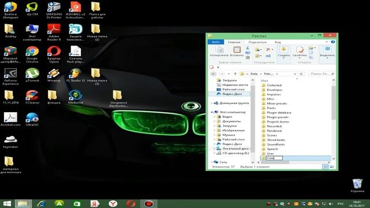Click the Yandex Browser taskbar icon

click(x=113, y=203)
